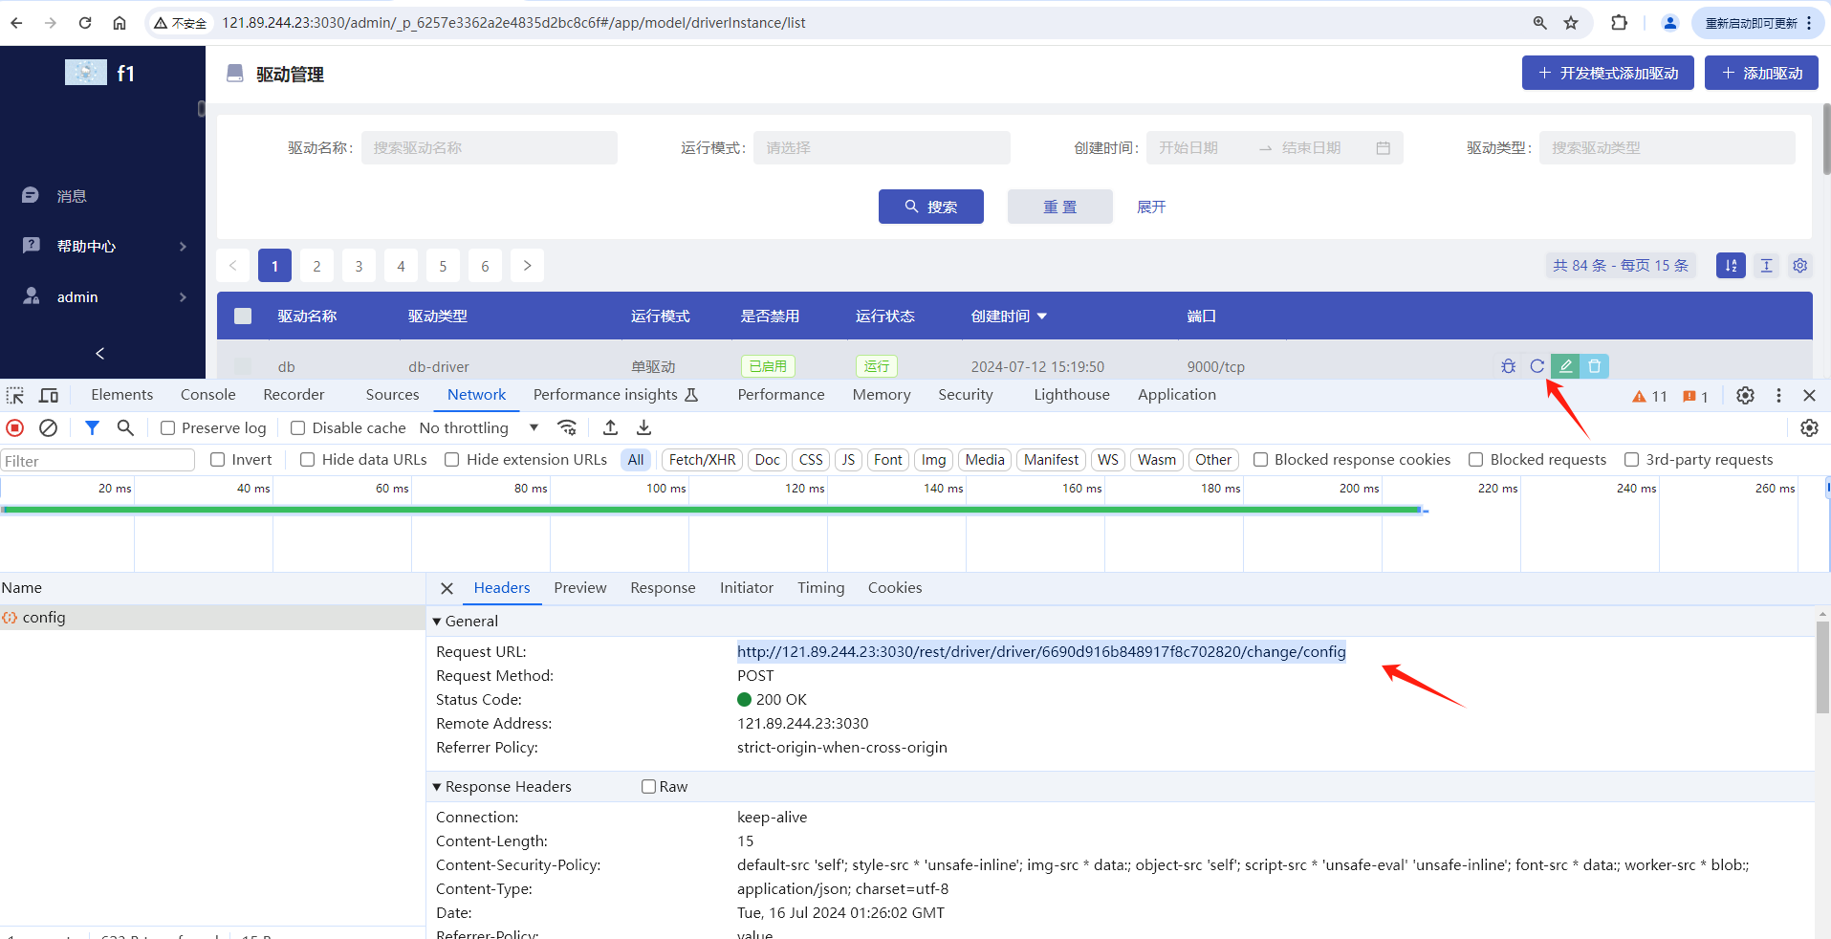The width and height of the screenshot is (1831, 939).
Task: Check Hide data URLs checkbox
Action: click(x=307, y=460)
